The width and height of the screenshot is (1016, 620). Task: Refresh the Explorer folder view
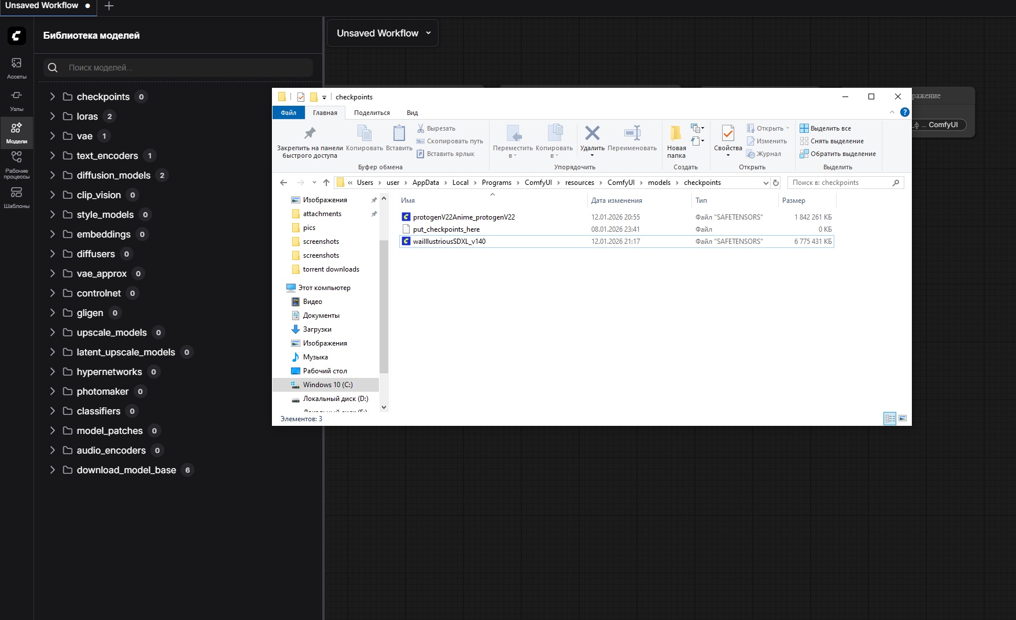(776, 183)
